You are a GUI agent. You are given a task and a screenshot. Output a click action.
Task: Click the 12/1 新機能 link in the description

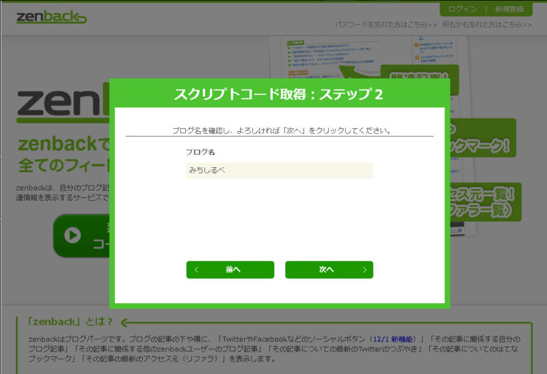[x=392, y=339]
